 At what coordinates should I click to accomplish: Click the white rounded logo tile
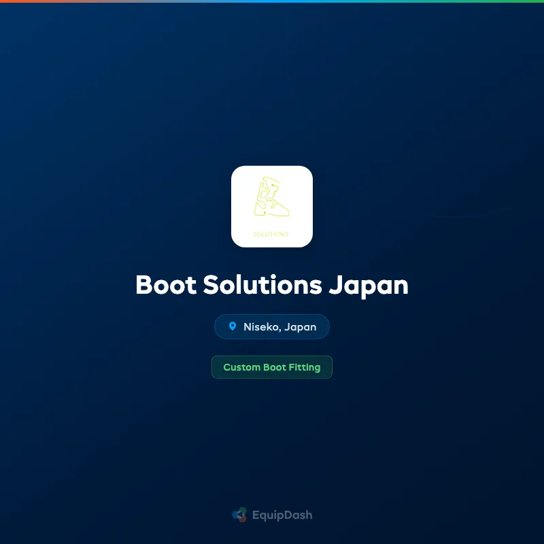point(271,205)
